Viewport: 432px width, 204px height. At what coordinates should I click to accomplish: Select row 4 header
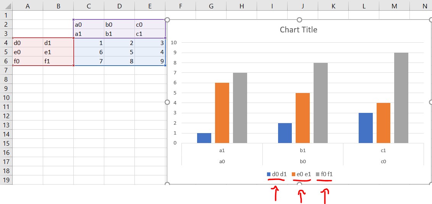coord(6,43)
